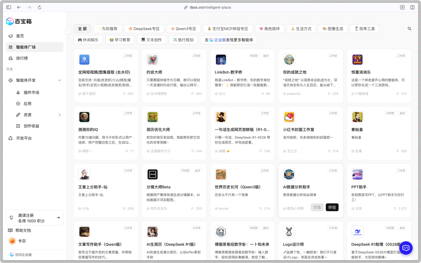Go back with the browser back arrow
Viewport: 421px width, 263px height.
point(19,7)
